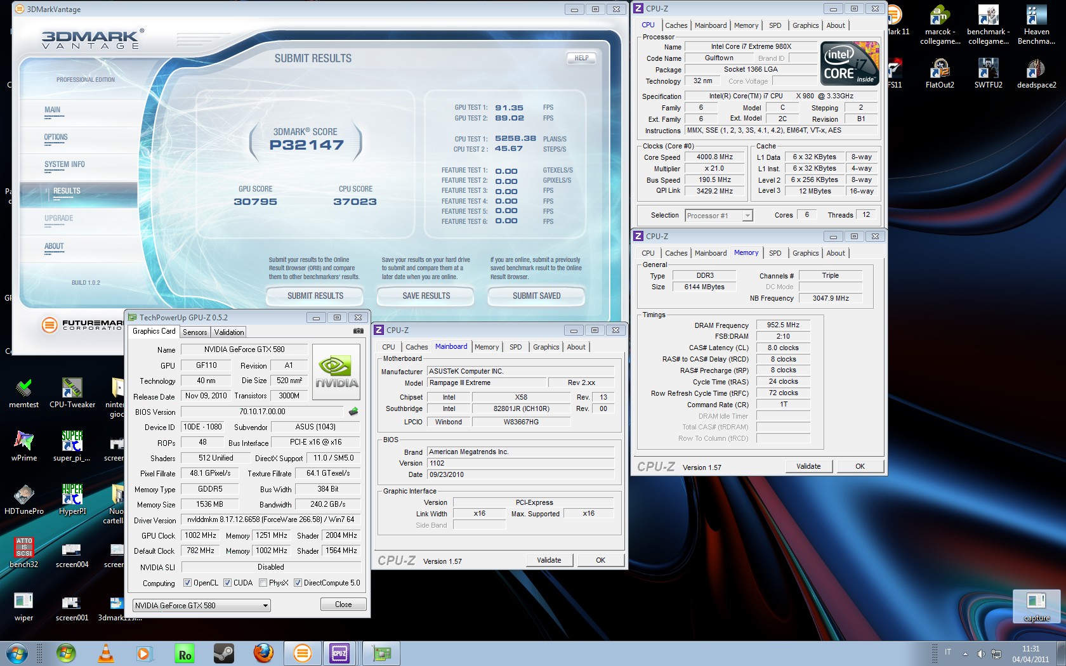Toggle the OpenCL checkbox in GPU-Z
The image size is (1066, 666).
187,583
